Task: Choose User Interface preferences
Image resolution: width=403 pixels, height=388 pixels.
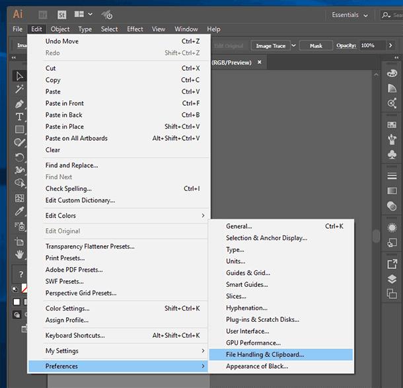Action: tap(281, 331)
